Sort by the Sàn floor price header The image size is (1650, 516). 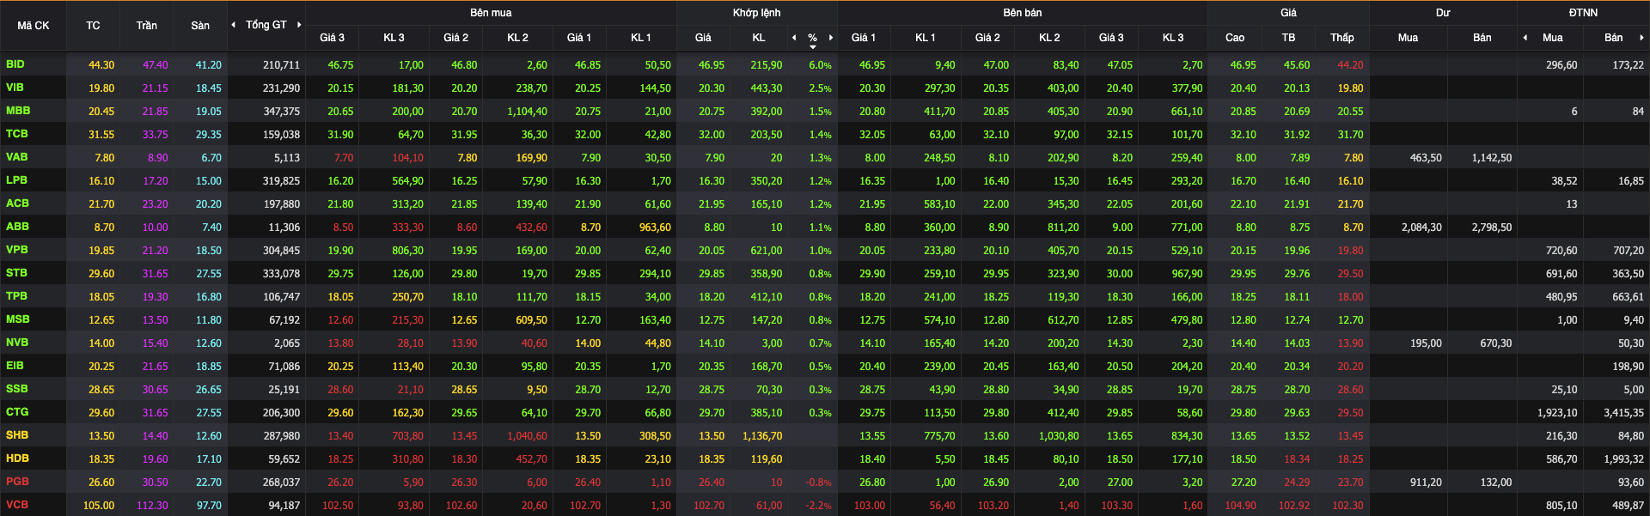[200, 26]
